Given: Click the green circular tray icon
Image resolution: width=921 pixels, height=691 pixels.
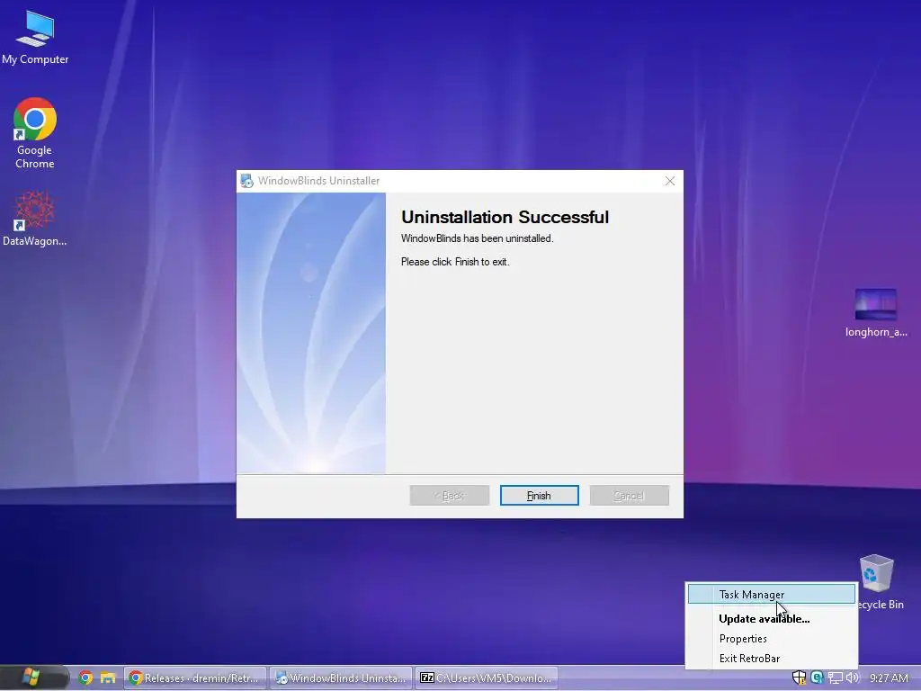Looking at the screenshot, I should 817,678.
